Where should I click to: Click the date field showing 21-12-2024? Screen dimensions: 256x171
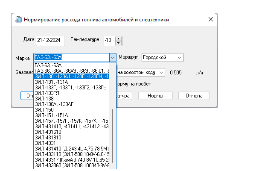[x=50, y=41]
